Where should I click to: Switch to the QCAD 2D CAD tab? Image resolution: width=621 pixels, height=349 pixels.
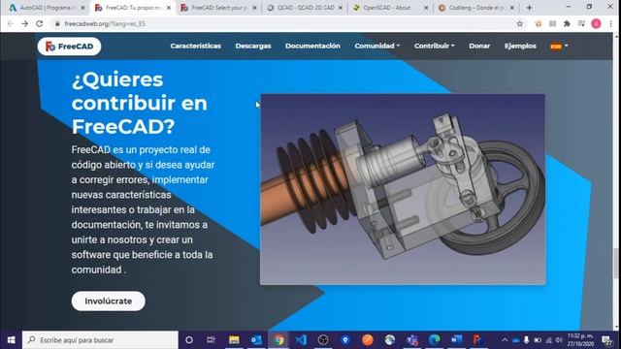(x=304, y=8)
